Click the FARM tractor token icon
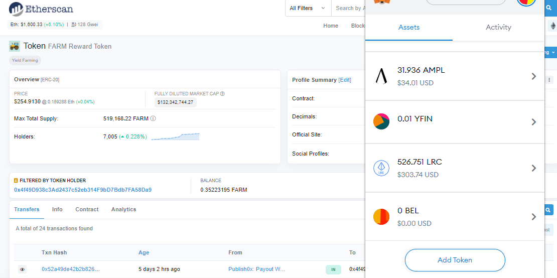The height and width of the screenshot is (278, 557). click(15, 46)
